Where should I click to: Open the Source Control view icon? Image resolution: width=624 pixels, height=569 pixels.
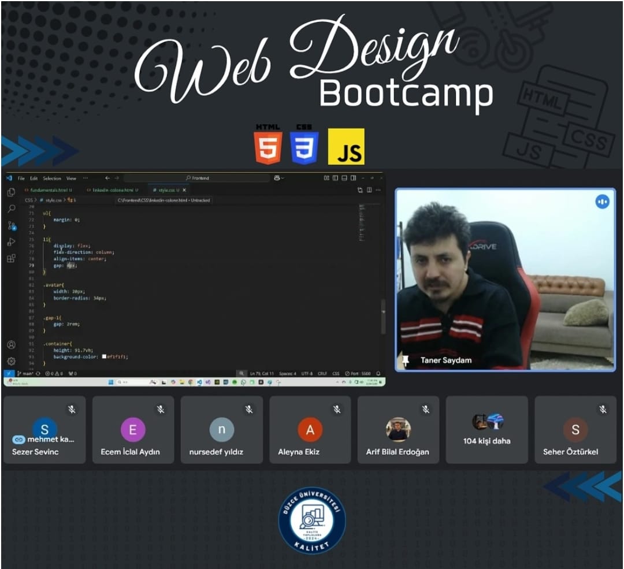tap(11, 225)
